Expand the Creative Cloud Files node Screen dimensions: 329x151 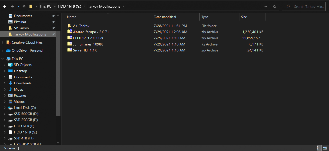coord(3,42)
